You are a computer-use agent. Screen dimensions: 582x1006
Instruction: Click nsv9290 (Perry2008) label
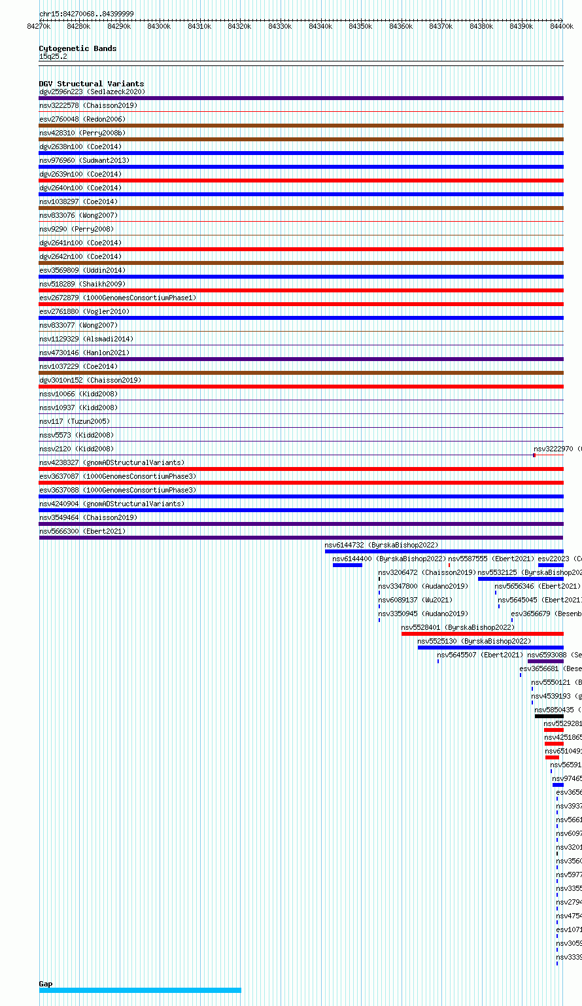click(x=77, y=229)
